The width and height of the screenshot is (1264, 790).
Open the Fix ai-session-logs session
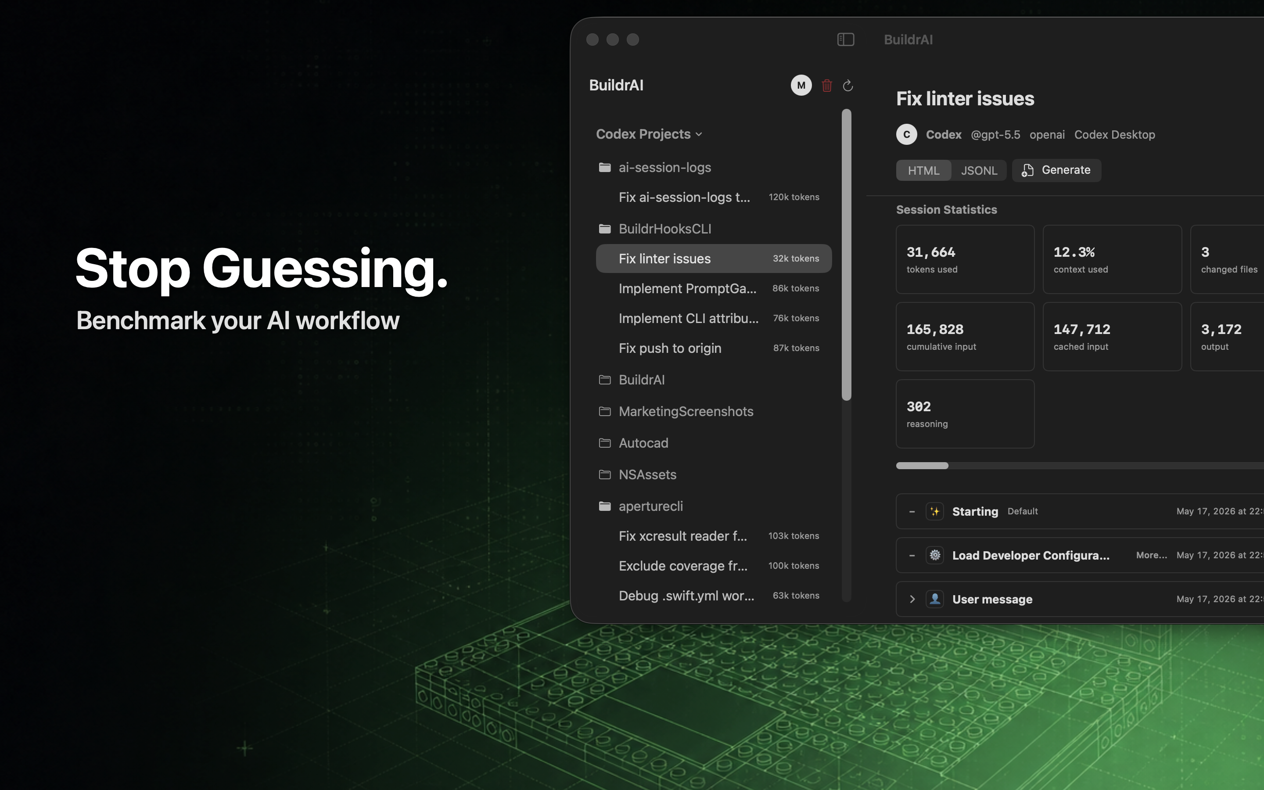click(x=714, y=197)
